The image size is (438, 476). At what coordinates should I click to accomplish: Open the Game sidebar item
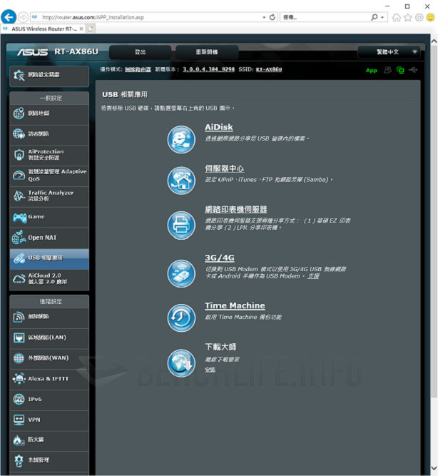pos(49,217)
